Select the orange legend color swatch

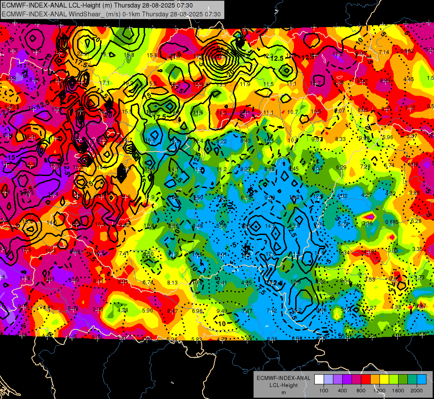375,379
